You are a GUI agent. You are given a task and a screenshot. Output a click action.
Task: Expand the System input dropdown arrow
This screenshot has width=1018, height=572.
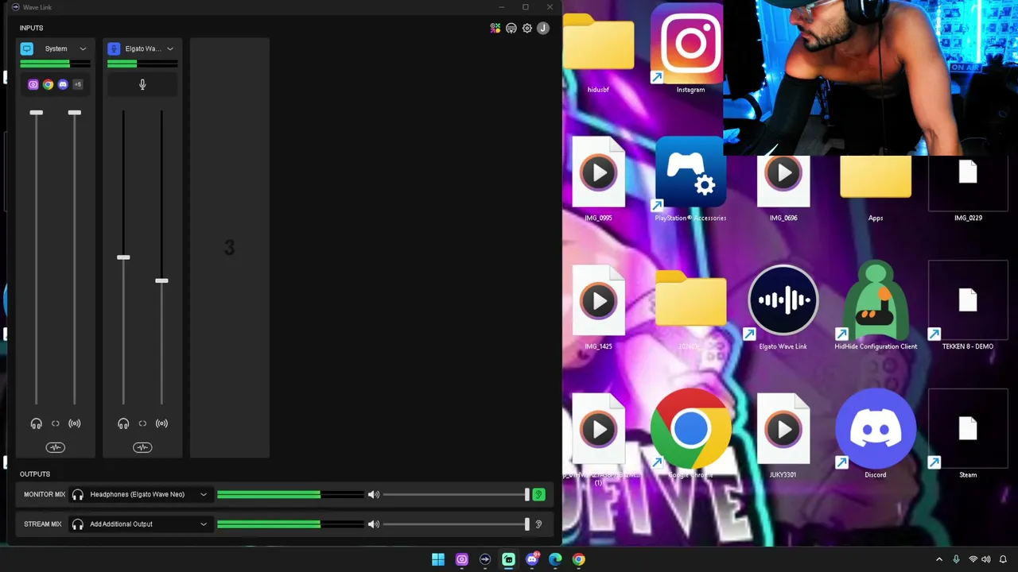83,49
